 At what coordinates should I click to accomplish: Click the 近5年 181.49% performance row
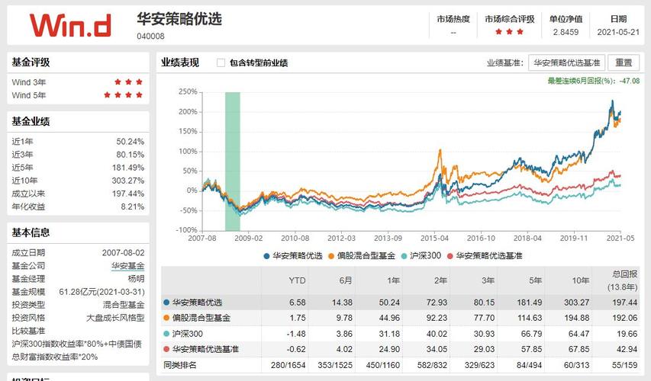coord(78,168)
